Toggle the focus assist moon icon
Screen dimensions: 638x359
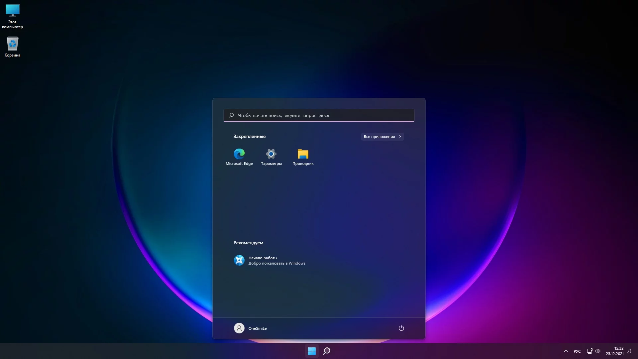(x=629, y=351)
